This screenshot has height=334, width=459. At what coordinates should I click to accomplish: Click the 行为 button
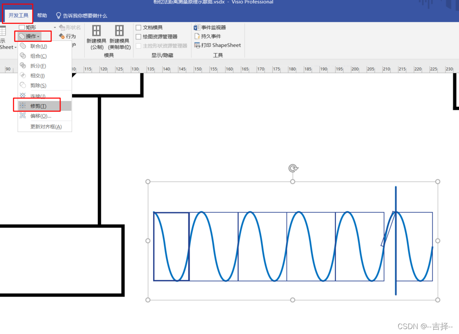coord(67,36)
